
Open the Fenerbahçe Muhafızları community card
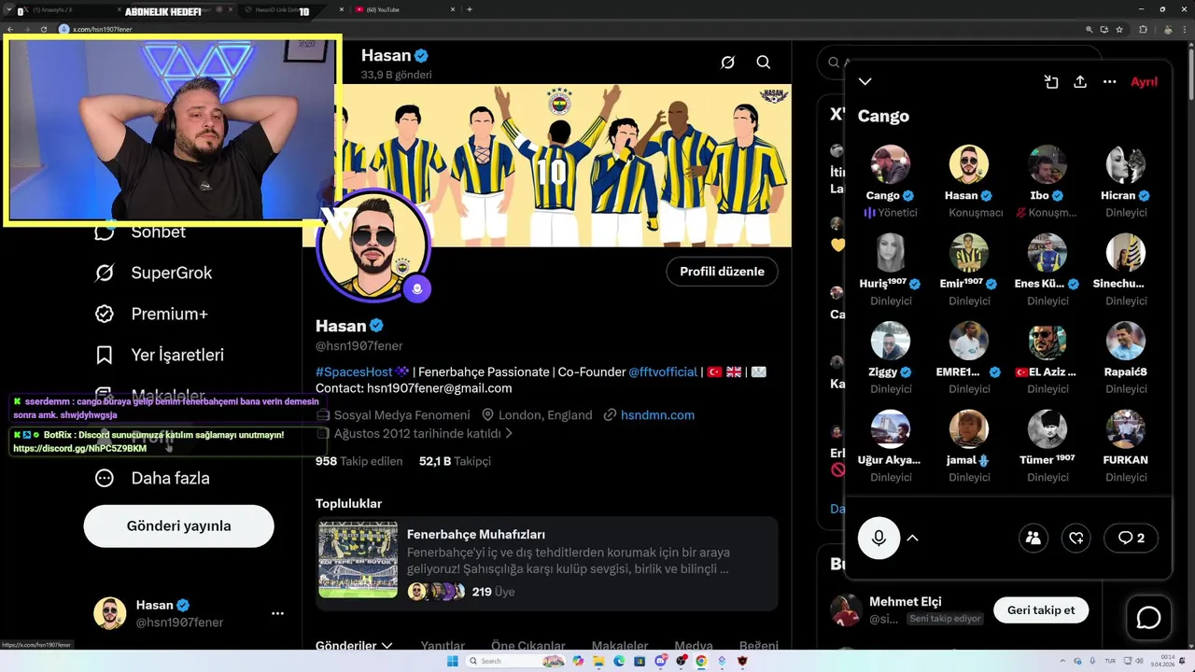pos(547,564)
